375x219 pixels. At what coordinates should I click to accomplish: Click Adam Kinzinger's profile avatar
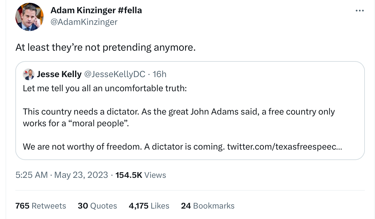[x=30, y=17]
